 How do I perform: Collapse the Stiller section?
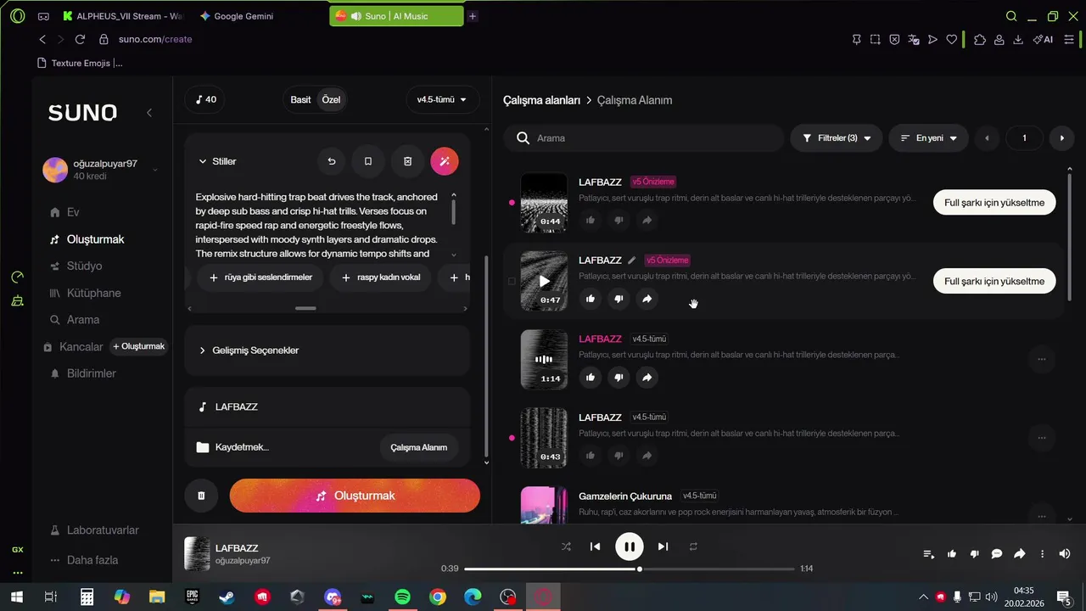coord(218,161)
